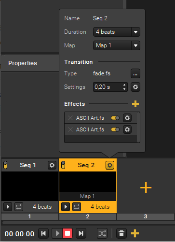
Task: Delete sequence with trash icon
Action: (121, 233)
